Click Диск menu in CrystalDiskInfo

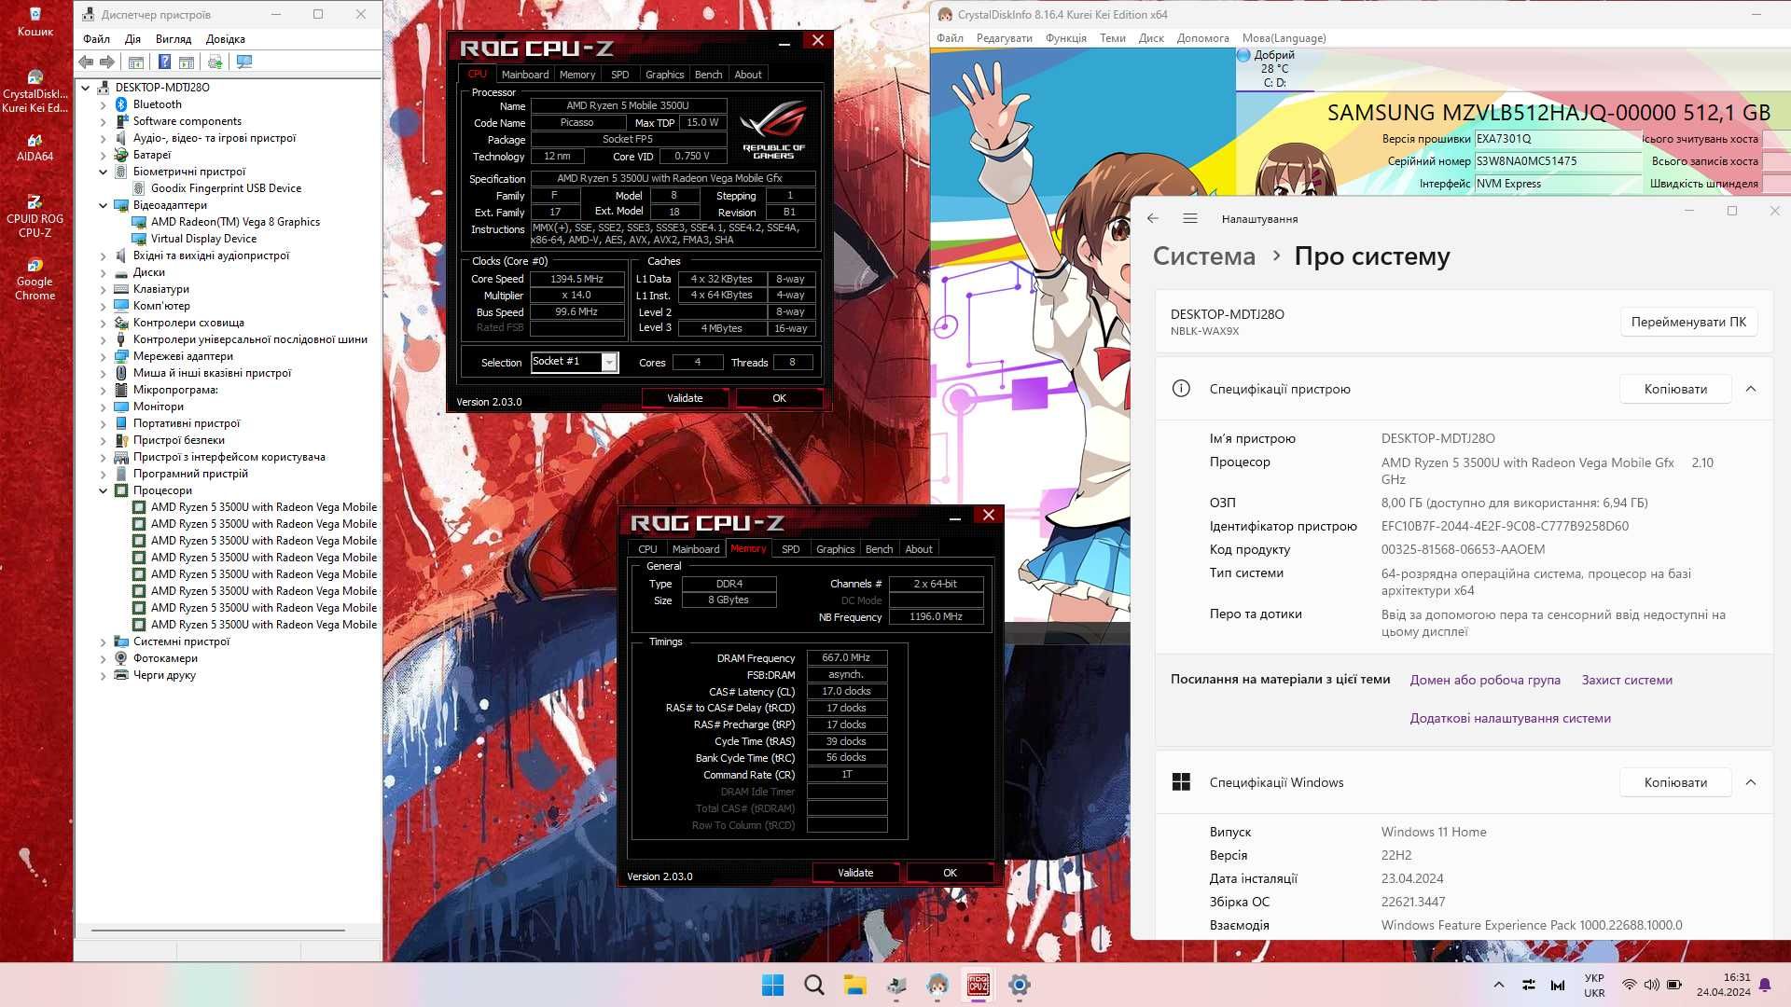[1151, 38]
